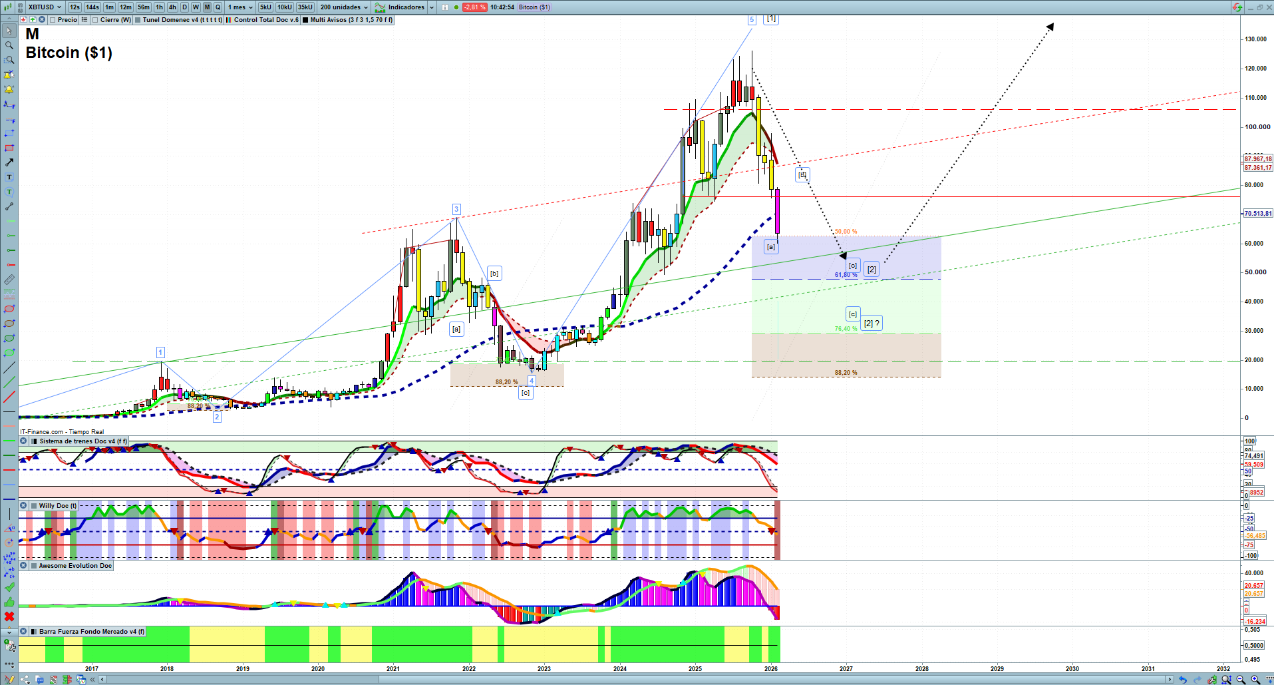Select the yellow bell alert tool
Image resolution: width=1274 pixels, height=685 pixels.
(x=9, y=89)
